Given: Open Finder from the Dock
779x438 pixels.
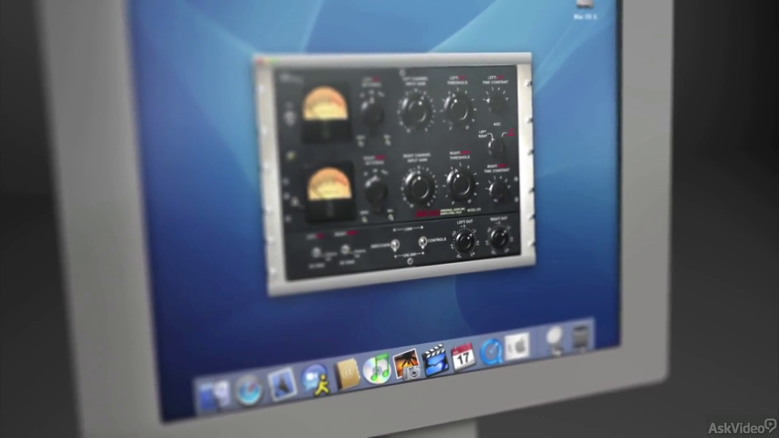Looking at the screenshot, I should click(x=214, y=394).
